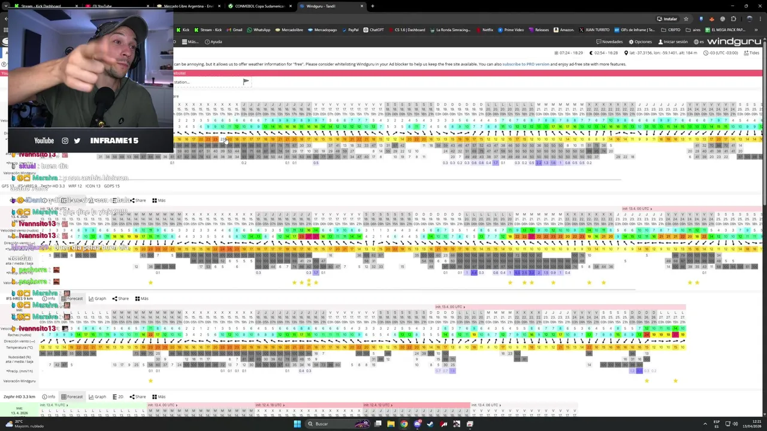Bookmark this page with the star icon

tap(686, 19)
